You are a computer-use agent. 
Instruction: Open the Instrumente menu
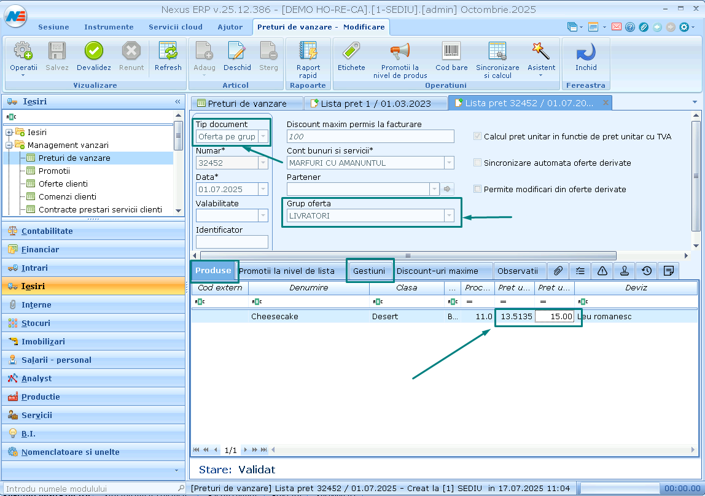point(109,27)
